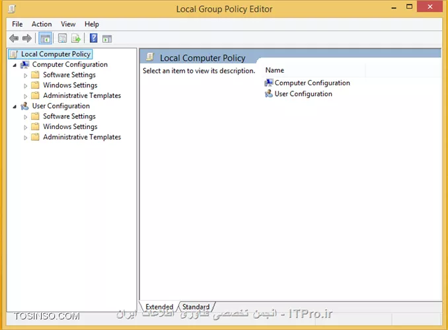Minimize the Local Group Policy Editor window
Image resolution: width=448 pixels, height=330 pixels.
point(394,7)
